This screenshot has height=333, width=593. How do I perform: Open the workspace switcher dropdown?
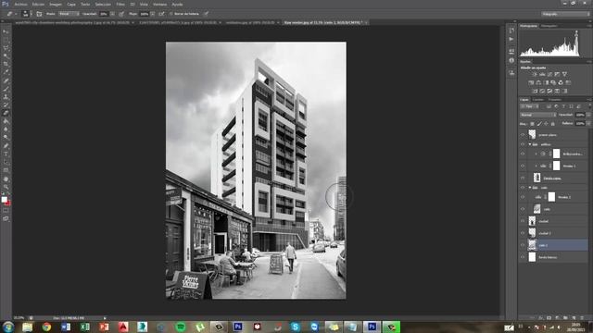pos(565,14)
